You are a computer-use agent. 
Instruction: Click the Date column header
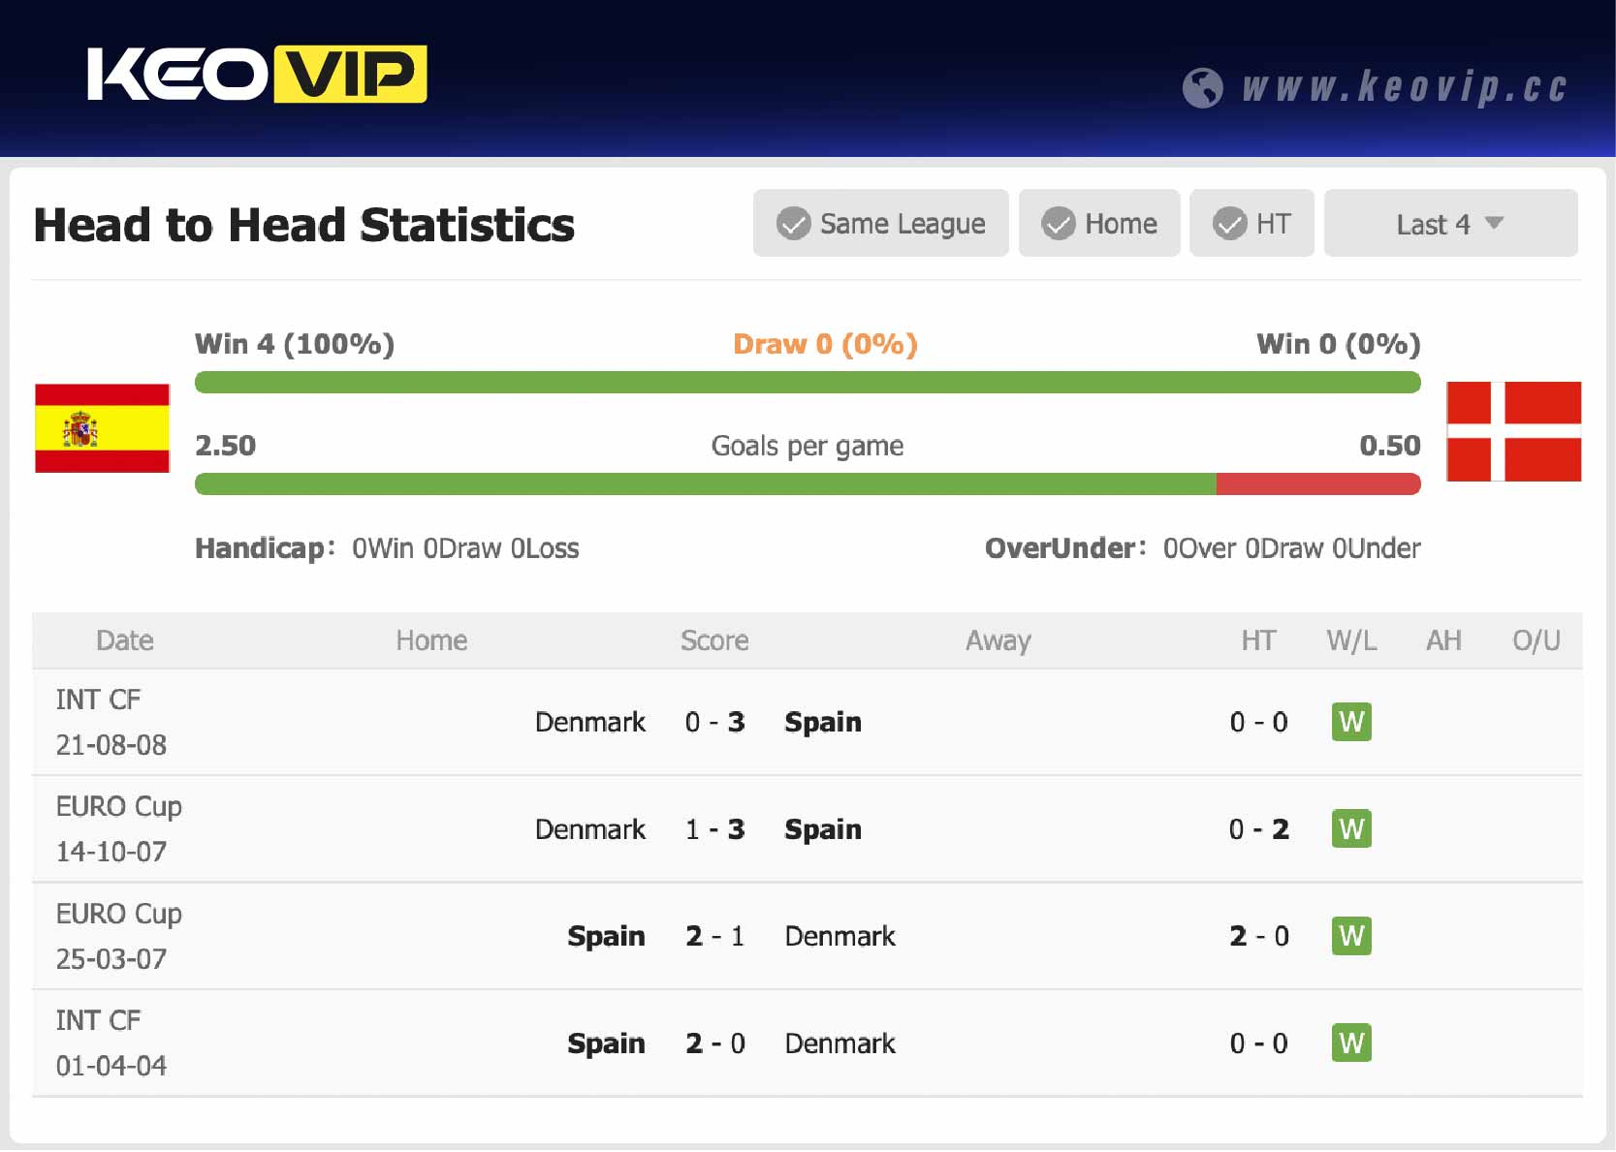[125, 640]
